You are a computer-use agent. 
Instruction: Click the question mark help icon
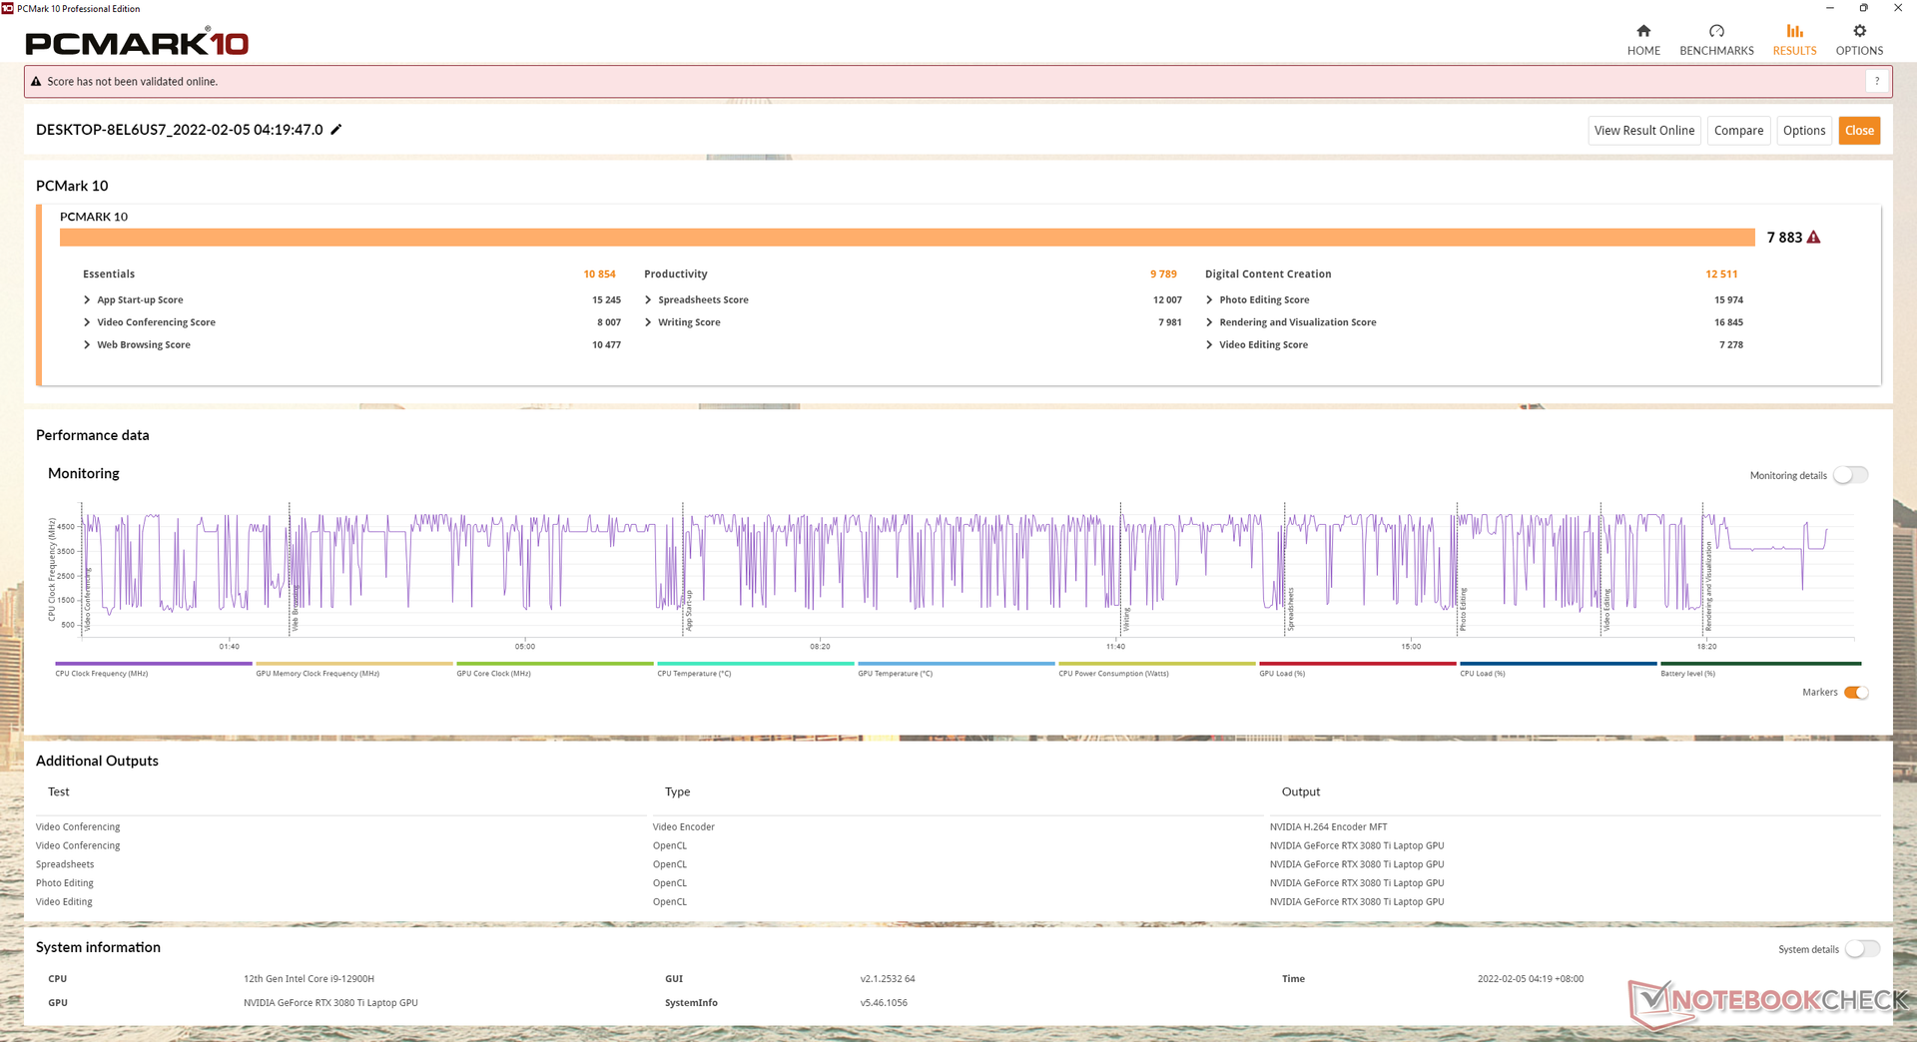click(1877, 82)
